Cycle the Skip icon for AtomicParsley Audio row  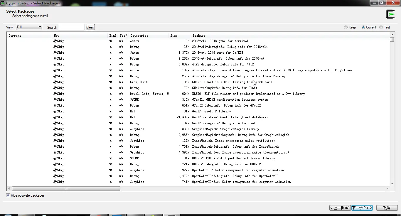55,70
